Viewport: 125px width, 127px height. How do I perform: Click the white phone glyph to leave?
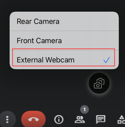coord(33,119)
